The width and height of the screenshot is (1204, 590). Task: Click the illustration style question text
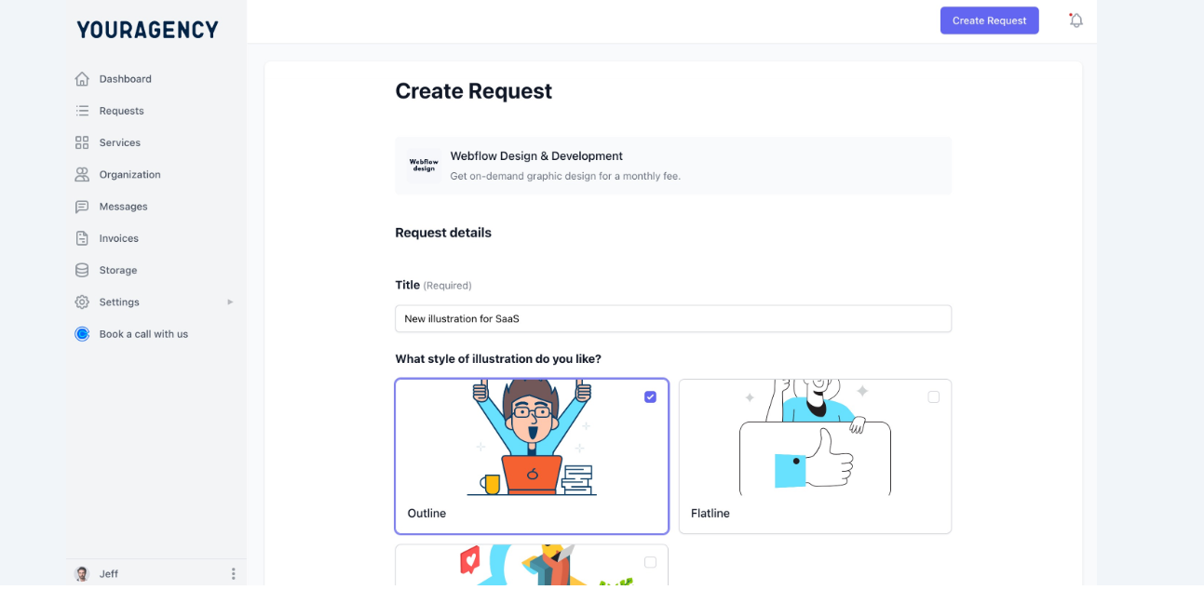498,359
